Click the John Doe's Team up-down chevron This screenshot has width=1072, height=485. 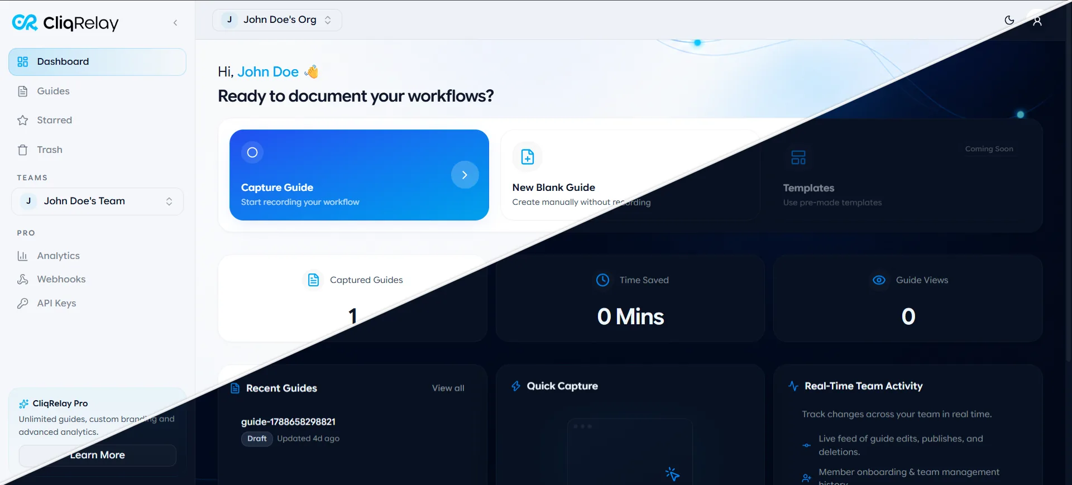point(169,201)
